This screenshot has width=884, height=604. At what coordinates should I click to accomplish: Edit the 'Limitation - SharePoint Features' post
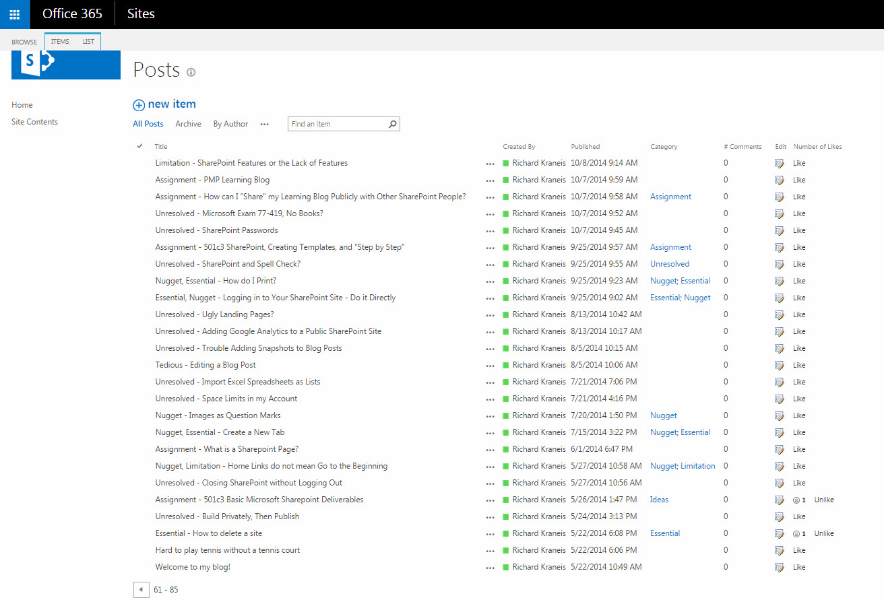[780, 163]
